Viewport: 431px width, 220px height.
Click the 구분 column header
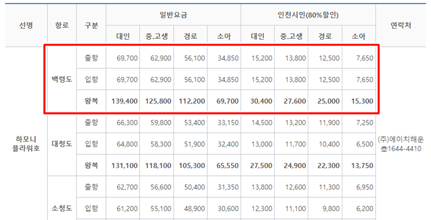(x=91, y=26)
